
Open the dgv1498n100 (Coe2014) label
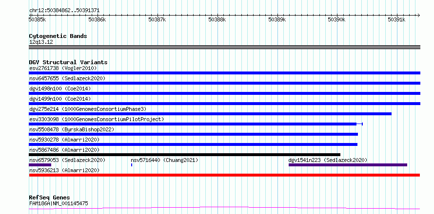(60, 89)
